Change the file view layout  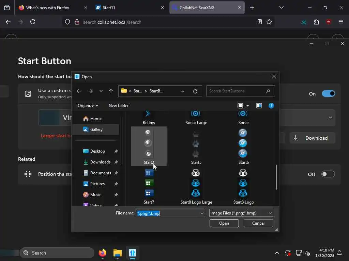[240, 106]
